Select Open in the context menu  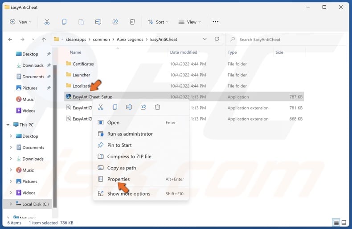tap(141, 122)
